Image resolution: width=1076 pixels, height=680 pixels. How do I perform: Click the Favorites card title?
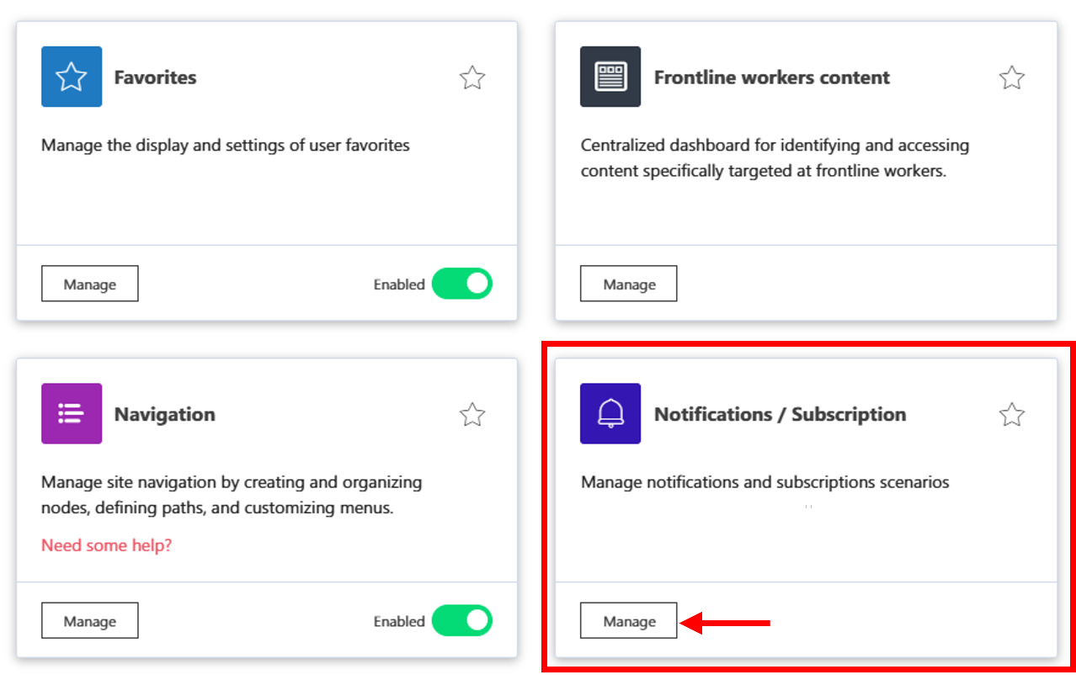coord(156,77)
